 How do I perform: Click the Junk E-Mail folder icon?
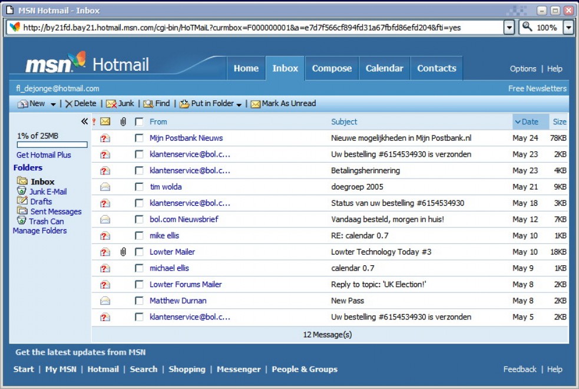point(22,190)
